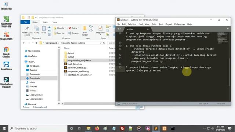Click Compressed in address breadcrumb
This screenshot has height=132, width=235.
tap(51, 43)
